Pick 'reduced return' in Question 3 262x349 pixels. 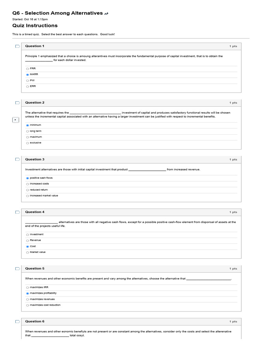coord(28,190)
